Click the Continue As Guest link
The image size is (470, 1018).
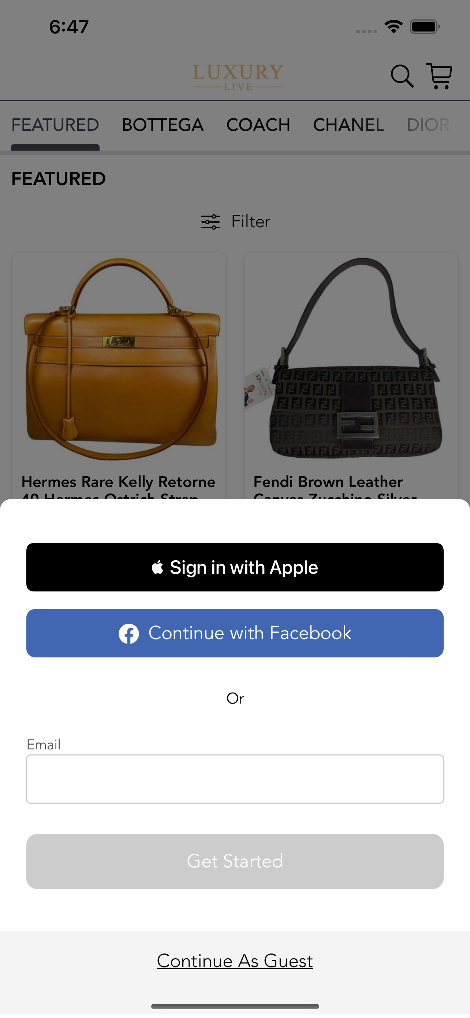(x=235, y=961)
